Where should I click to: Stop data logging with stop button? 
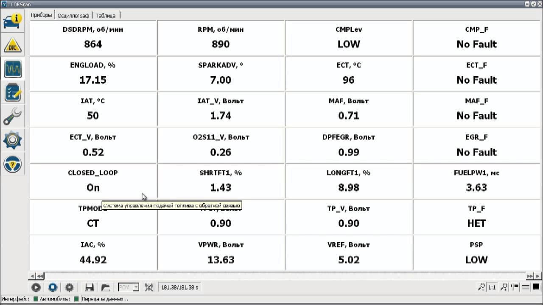click(53, 288)
